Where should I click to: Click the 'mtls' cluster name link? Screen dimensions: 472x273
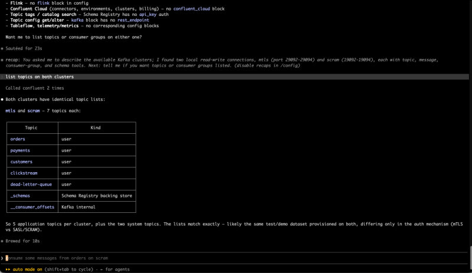pos(10,111)
